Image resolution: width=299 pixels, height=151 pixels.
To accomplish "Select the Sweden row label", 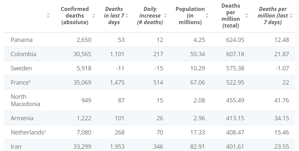I will (21, 68).
